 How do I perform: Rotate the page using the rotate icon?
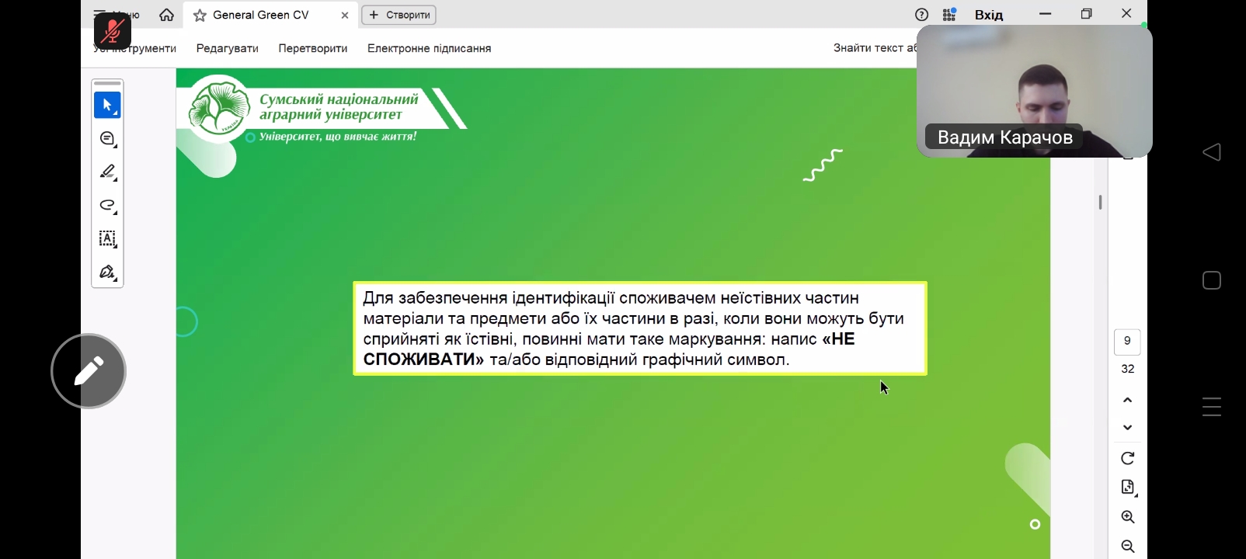tap(1128, 458)
